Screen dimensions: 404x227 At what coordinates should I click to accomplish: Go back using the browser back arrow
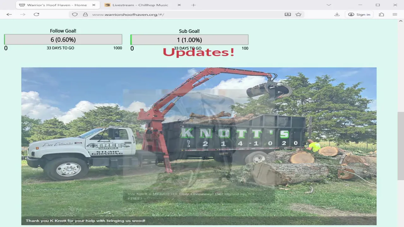(9, 15)
